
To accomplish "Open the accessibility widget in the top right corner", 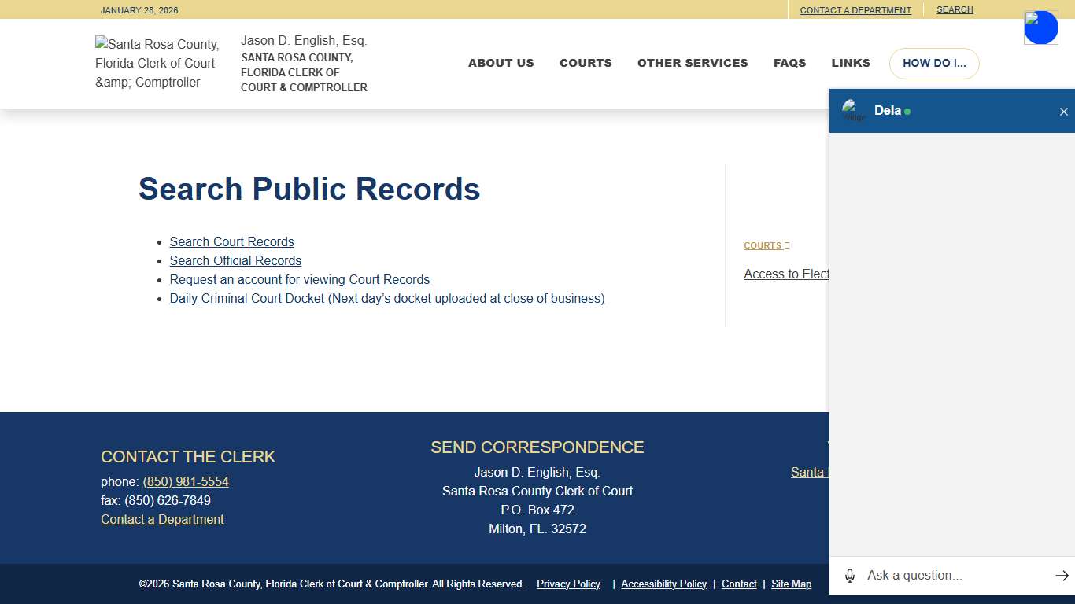I will [x=1040, y=27].
